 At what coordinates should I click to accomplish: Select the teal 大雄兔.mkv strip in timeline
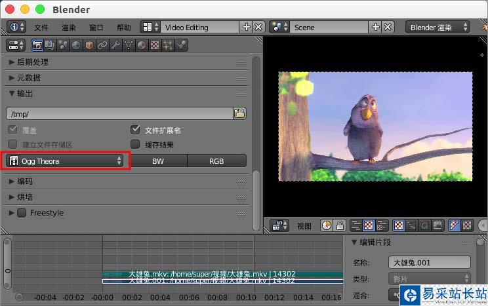click(222, 274)
